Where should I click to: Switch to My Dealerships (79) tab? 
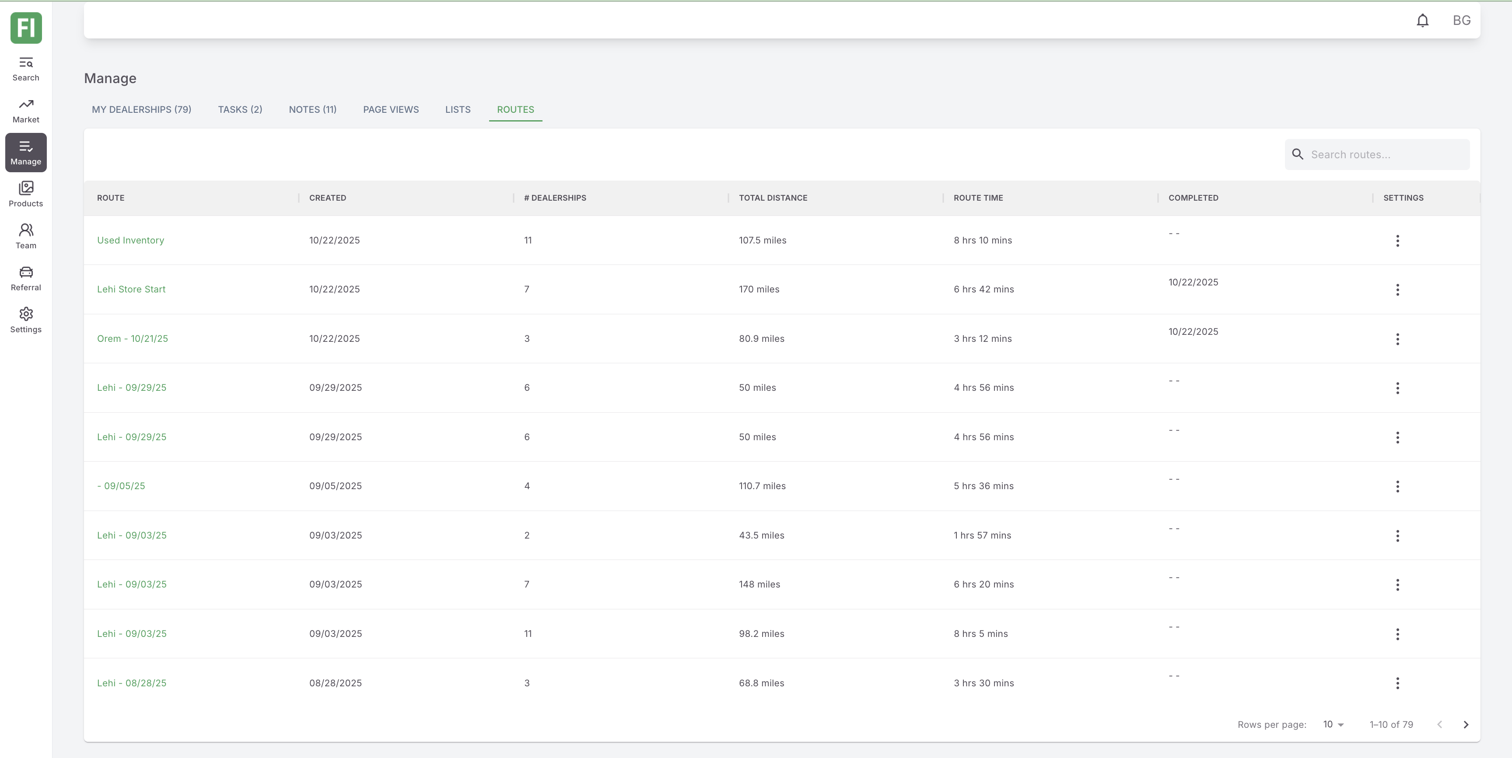[141, 110]
